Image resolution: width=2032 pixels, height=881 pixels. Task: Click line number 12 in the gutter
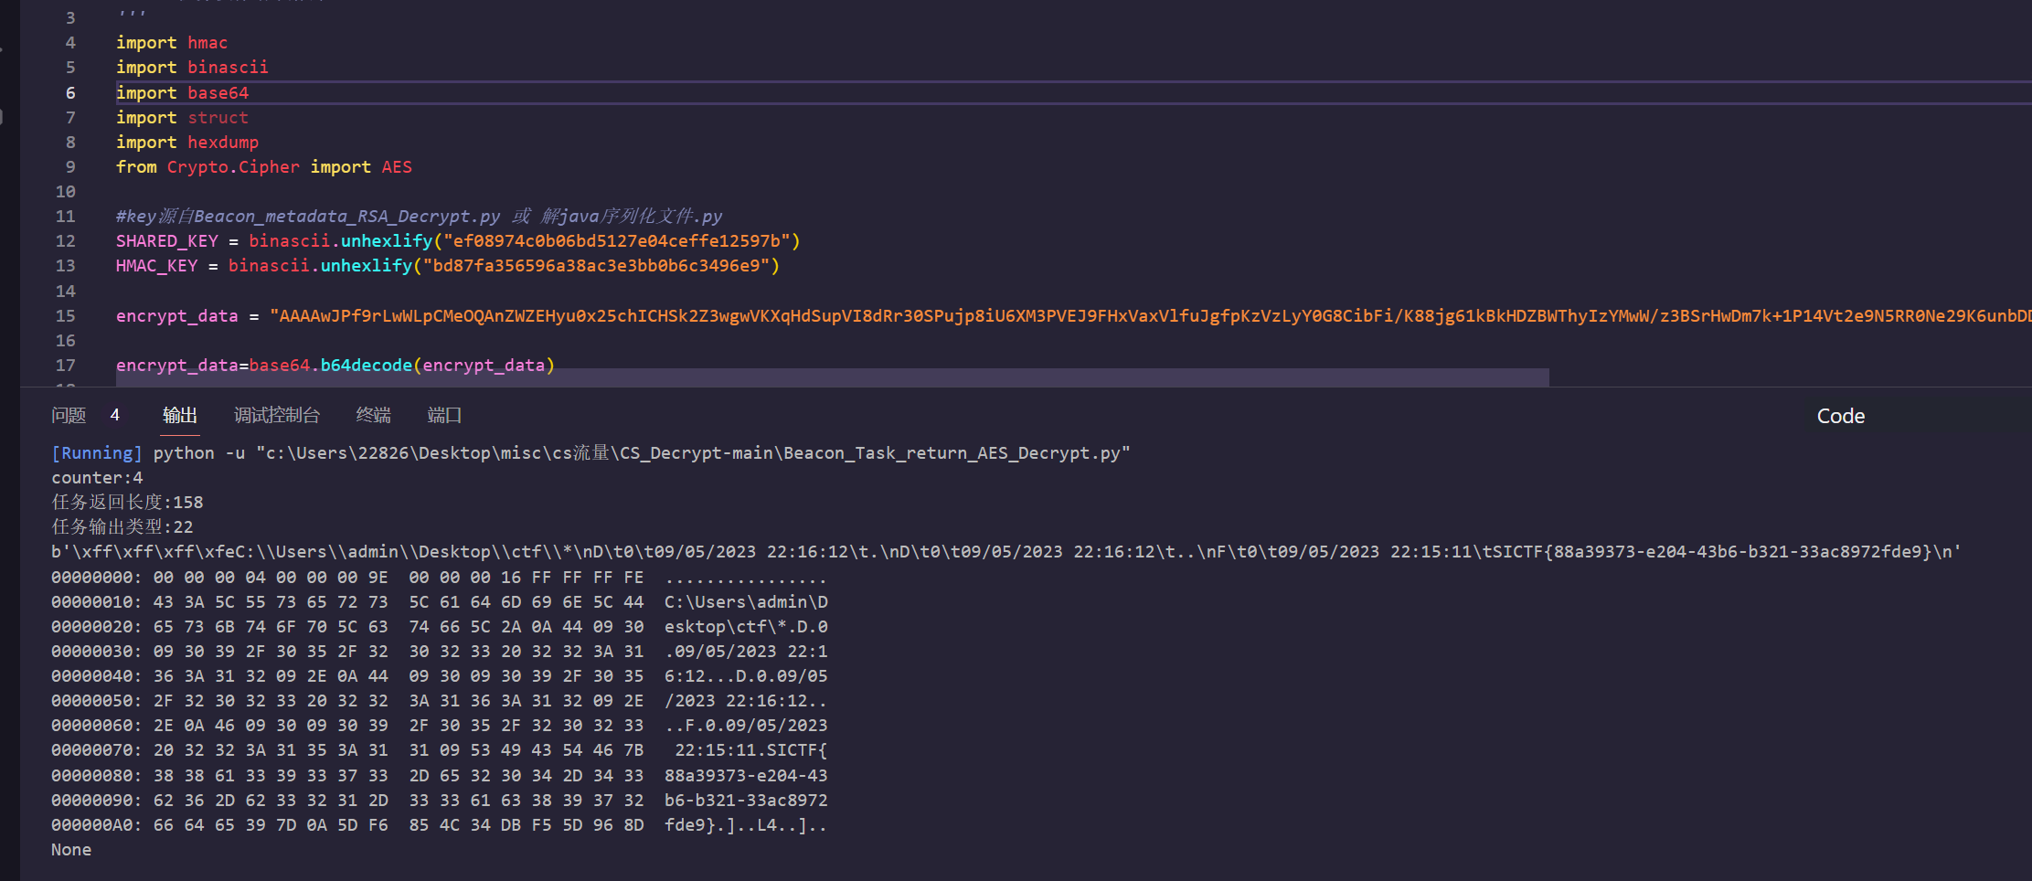[65, 240]
